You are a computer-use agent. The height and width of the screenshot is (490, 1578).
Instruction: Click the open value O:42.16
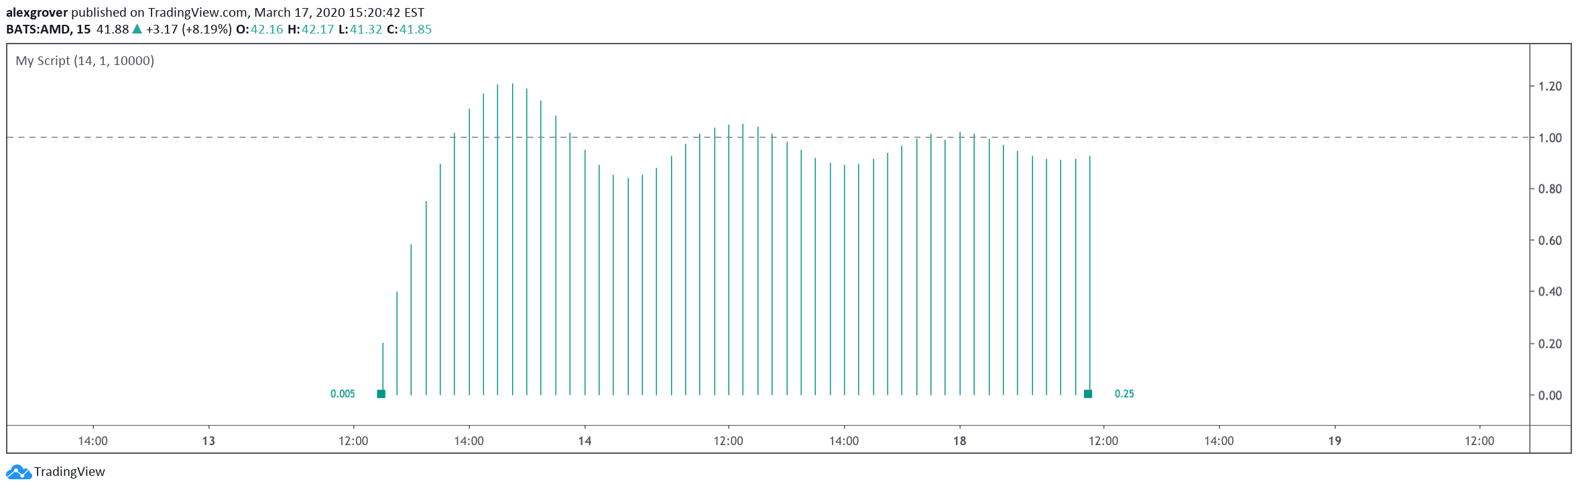coord(260,29)
